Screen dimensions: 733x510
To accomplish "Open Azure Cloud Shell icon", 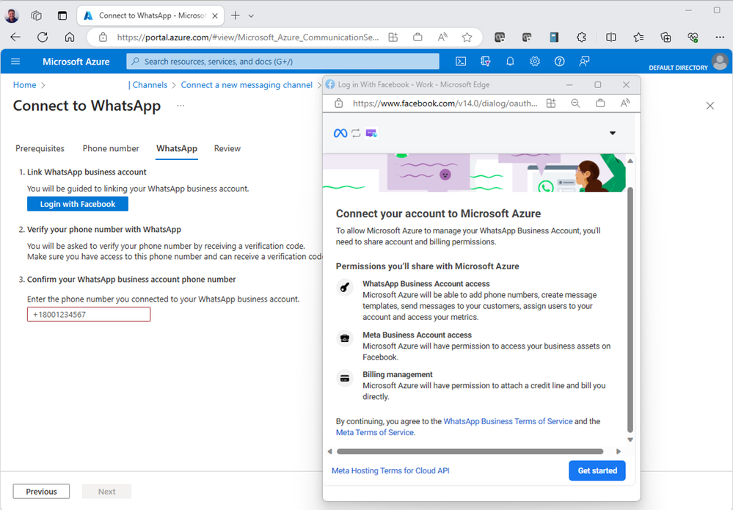I will tap(461, 61).
